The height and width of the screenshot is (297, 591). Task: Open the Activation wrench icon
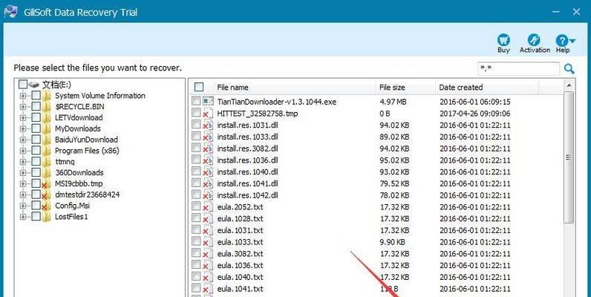pos(534,39)
